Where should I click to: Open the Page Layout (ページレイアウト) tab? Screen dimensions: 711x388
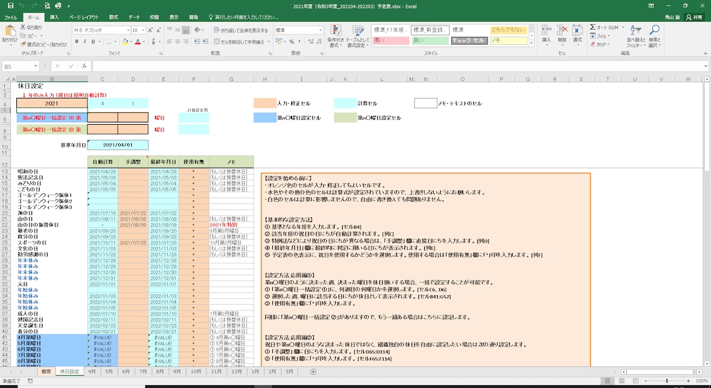tap(84, 17)
